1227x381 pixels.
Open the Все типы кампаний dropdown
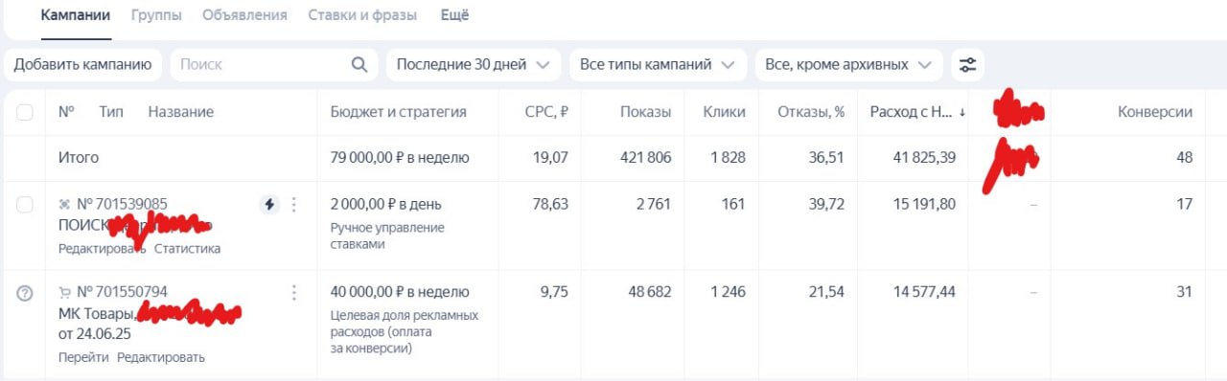click(658, 65)
